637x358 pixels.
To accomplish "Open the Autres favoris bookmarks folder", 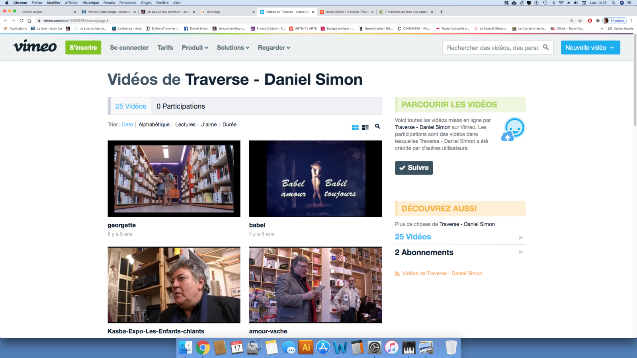I will 621,29.
